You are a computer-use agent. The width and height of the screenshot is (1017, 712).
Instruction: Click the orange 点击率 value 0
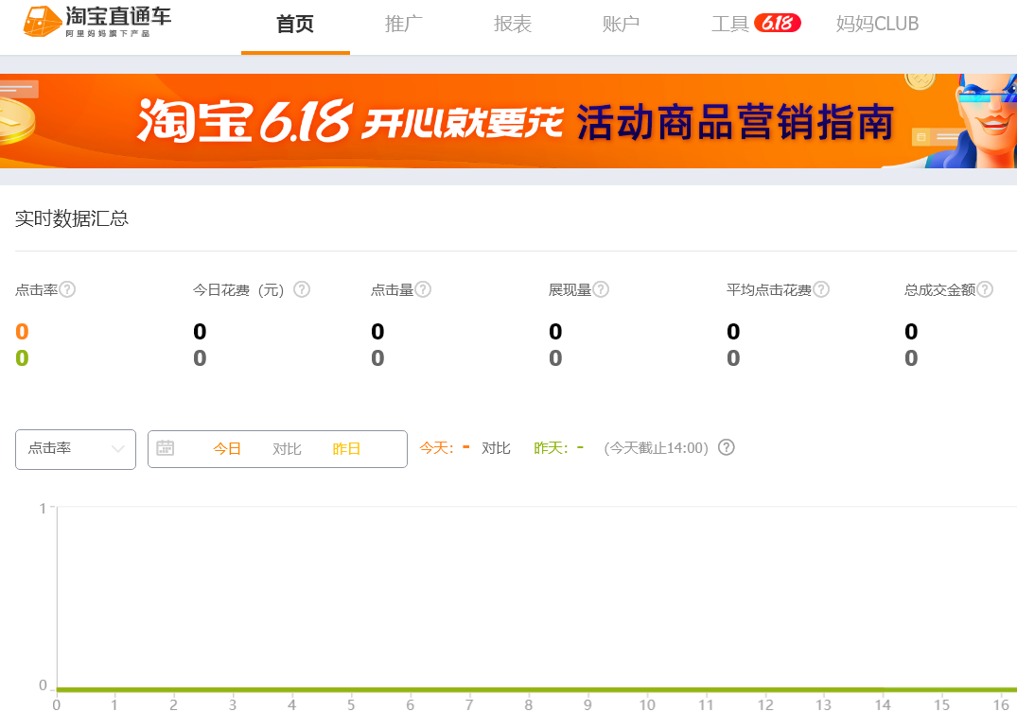pyautogui.click(x=22, y=331)
